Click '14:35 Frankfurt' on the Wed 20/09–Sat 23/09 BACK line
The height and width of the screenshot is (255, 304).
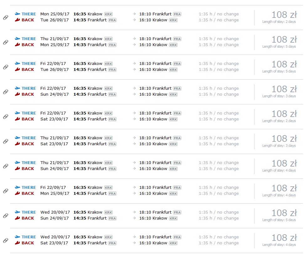pyautogui.click(x=90, y=243)
